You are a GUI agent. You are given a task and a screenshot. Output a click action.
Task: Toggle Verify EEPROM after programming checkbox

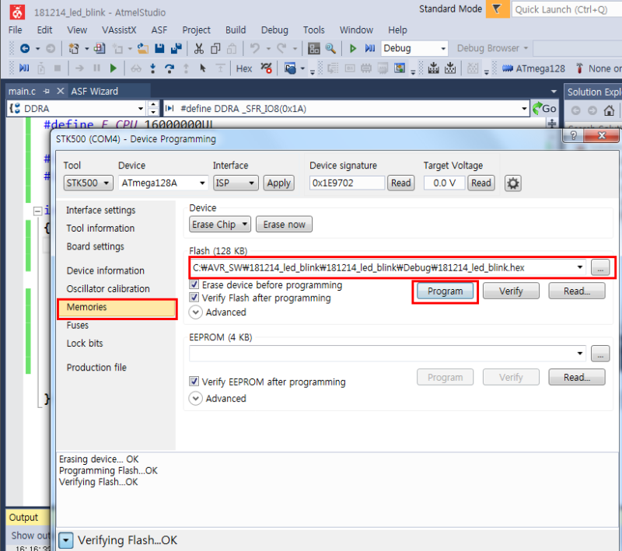tap(194, 382)
